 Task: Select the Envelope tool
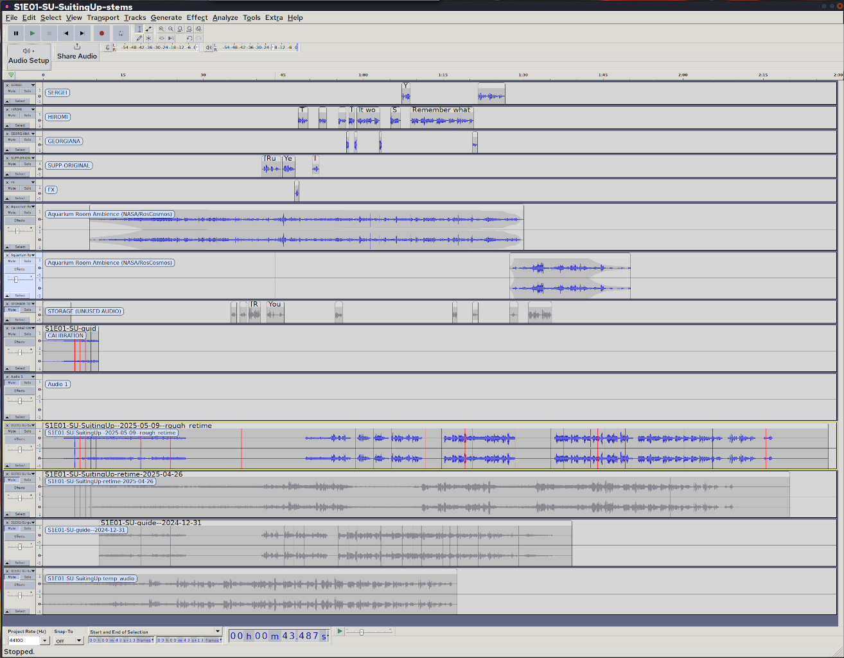point(148,29)
